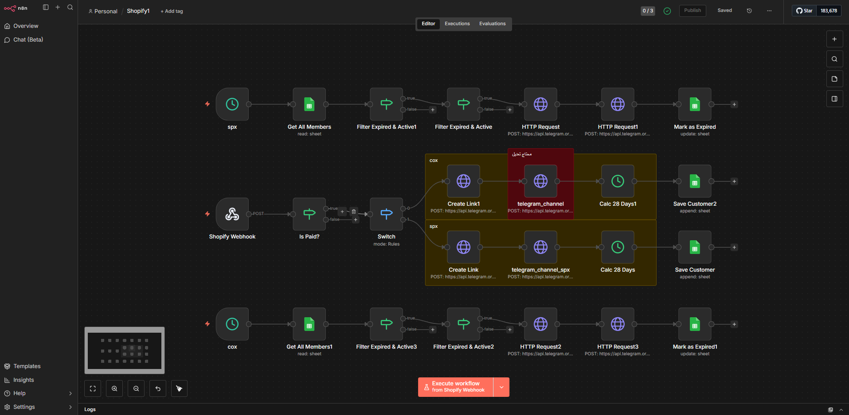The image size is (849, 415).
Task: Click the Add tag link
Action: pos(172,12)
